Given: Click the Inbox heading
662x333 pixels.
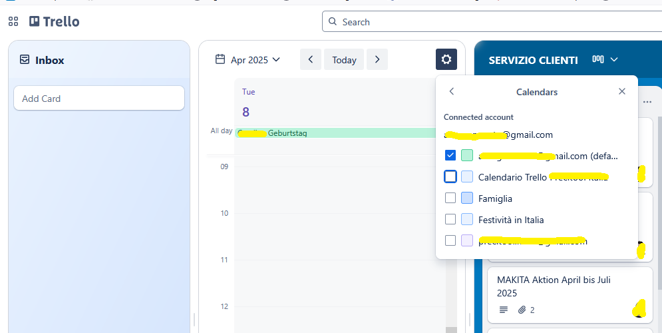Looking at the screenshot, I should coord(49,60).
